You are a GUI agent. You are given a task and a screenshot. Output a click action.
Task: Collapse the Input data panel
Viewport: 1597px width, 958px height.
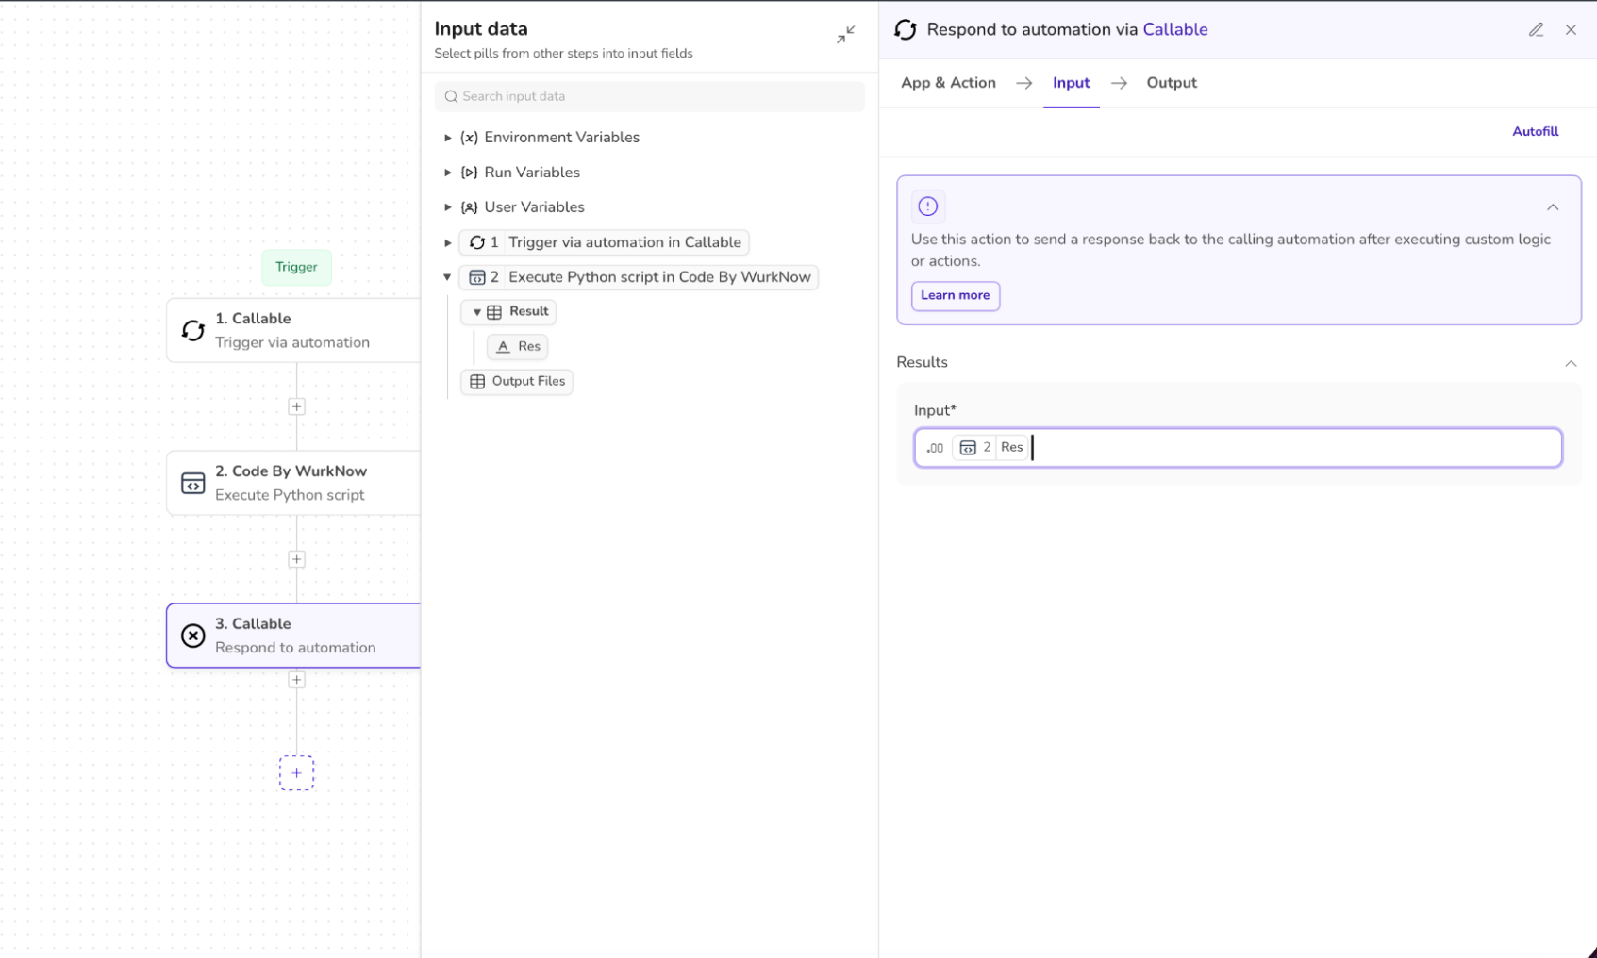pyautogui.click(x=845, y=35)
